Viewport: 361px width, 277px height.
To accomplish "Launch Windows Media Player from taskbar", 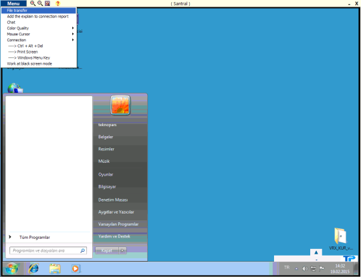I will pos(76,269).
